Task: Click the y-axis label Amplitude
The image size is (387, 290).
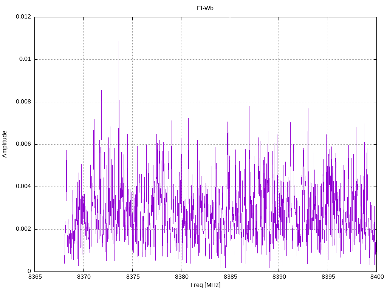Action: [5, 144]
